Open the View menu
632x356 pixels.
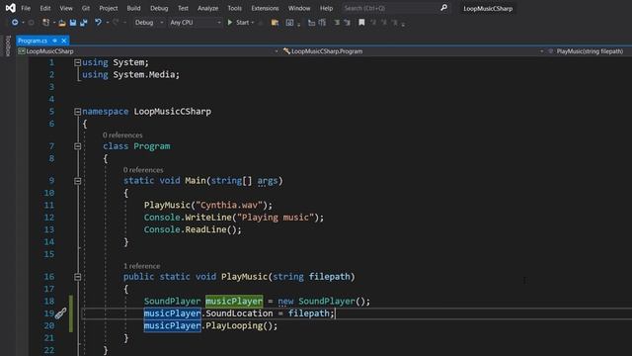[66, 8]
